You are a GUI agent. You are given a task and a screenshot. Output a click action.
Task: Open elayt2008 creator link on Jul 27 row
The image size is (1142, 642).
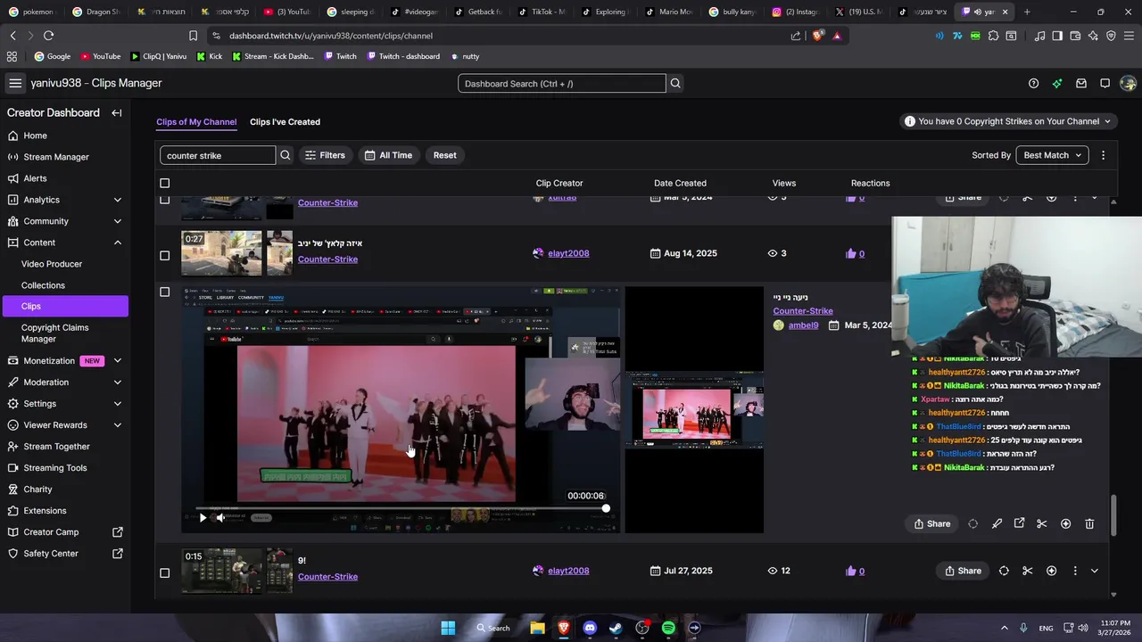[568, 571]
